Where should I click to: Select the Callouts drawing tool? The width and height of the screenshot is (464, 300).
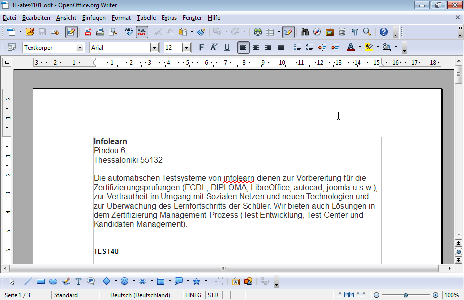click(x=178, y=281)
